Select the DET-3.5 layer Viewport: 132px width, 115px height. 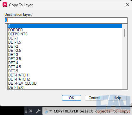pyautogui.click(x=65, y=59)
